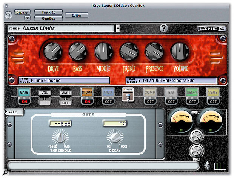Click the small pedal icon near the meter
Screen dimensions: 234x178
coord(207,165)
